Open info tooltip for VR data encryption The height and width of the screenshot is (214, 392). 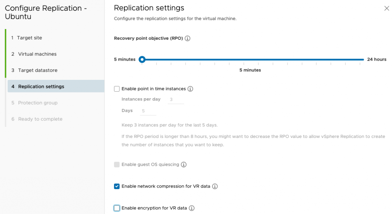[191, 208]
